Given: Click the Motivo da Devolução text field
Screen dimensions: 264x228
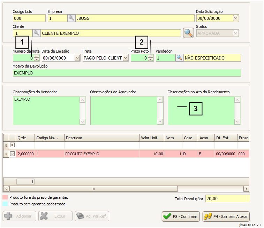Looking at the screenshot, I should [x=127, y=73].
